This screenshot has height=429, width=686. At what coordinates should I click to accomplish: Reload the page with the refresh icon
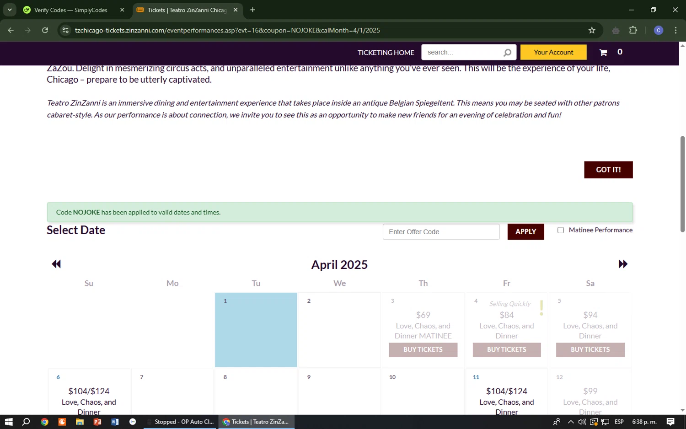point(45,30)
